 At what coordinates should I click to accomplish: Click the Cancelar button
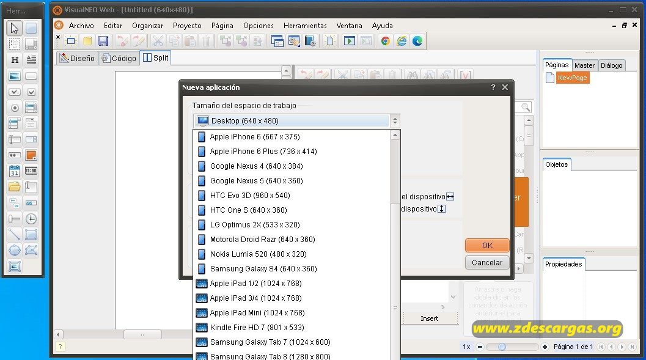coord(487,262)
